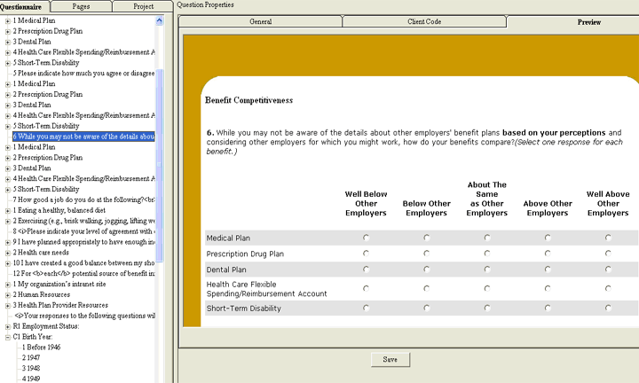Collapse the C1 Birth Year node
Image resolution: width=639 pixels, height=383 pixels.
point(7,337)
